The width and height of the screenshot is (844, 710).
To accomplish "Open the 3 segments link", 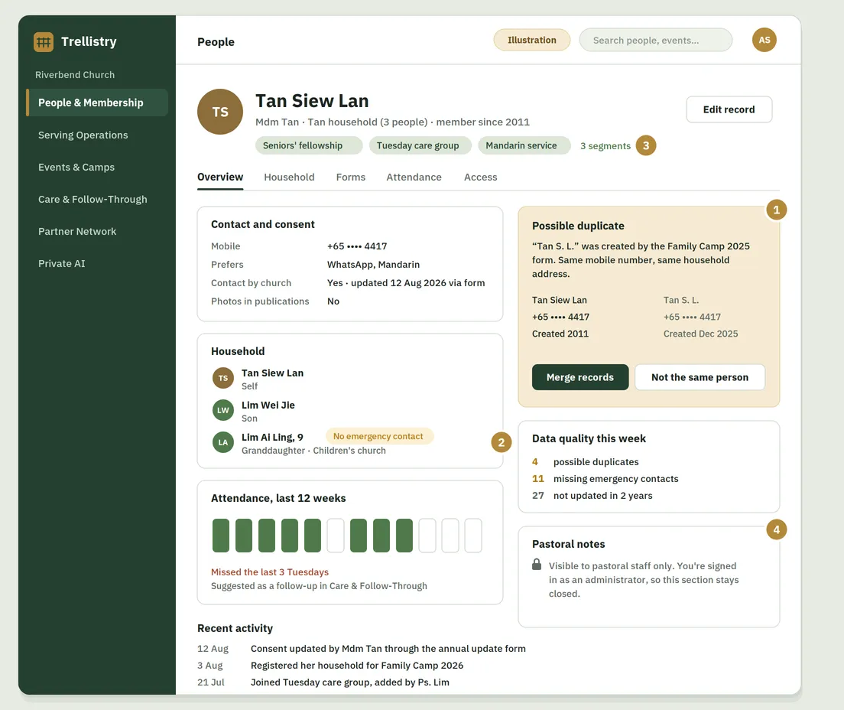I will click(605, 146).
